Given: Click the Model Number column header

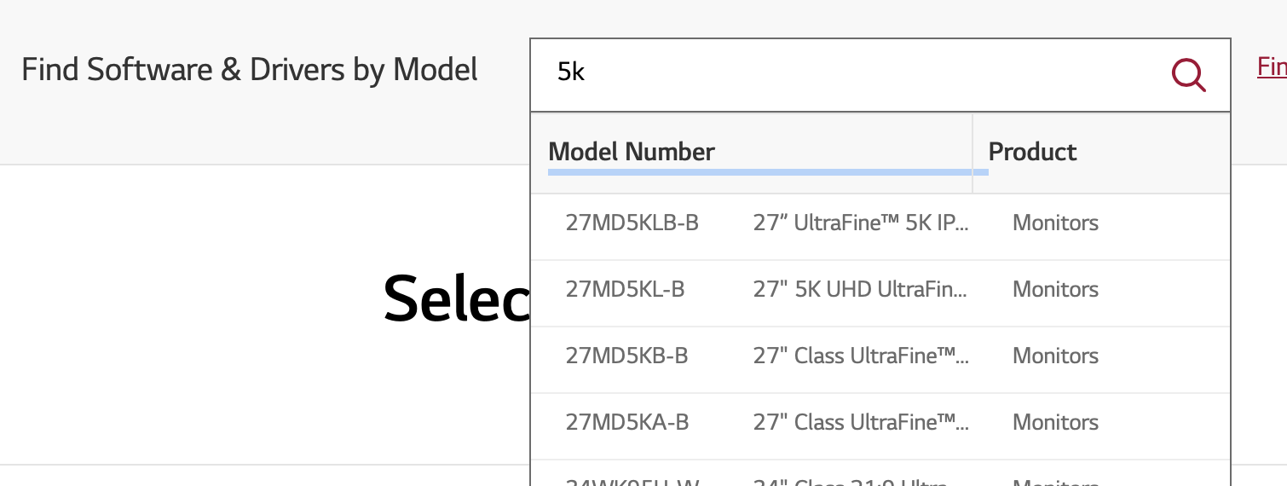Looking at the screenshot, I should [x=632, y=152].
